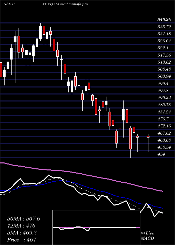Click the NSE PATANJALI mail.munafa.pro title text

45,4
